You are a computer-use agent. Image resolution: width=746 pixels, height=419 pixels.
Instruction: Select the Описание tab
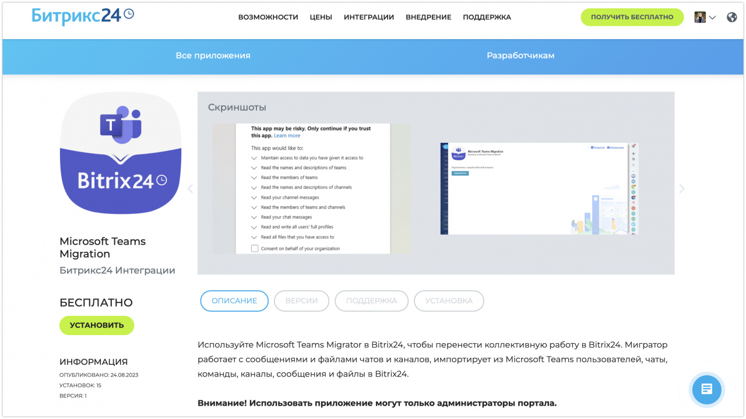[x=234, y=301]
